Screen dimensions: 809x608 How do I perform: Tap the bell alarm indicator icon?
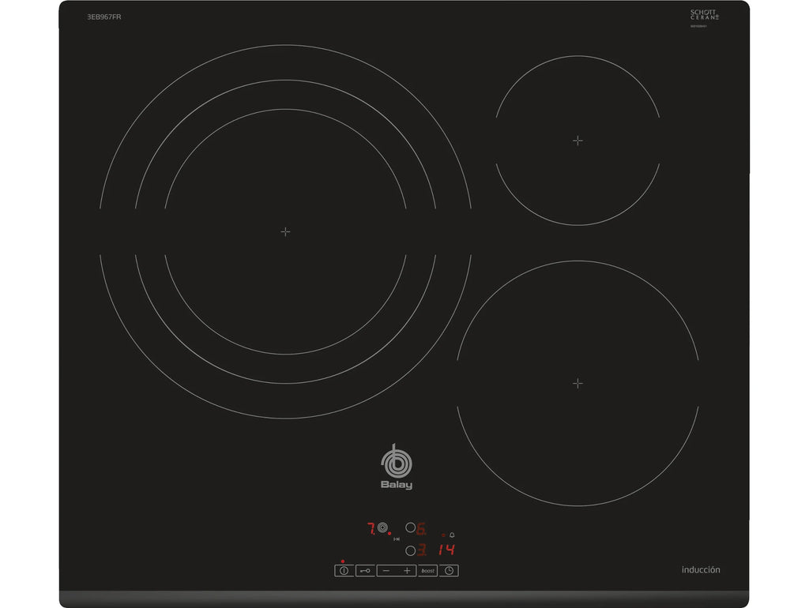(x=452, y=535)
